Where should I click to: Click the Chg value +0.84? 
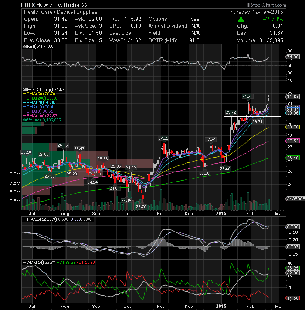(277, 26)
